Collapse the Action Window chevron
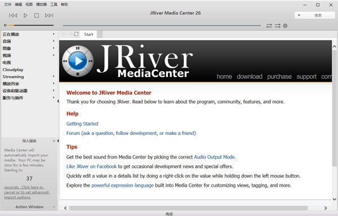This screenshot has width=338, height=216. 54,207
